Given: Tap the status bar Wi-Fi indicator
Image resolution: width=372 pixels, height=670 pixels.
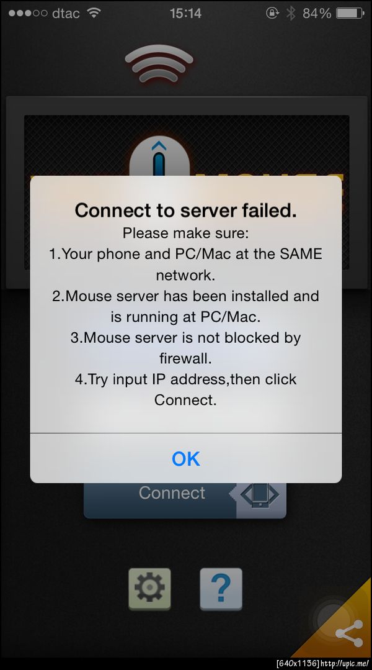Looking at the screenshot, I should coord(93,13).
